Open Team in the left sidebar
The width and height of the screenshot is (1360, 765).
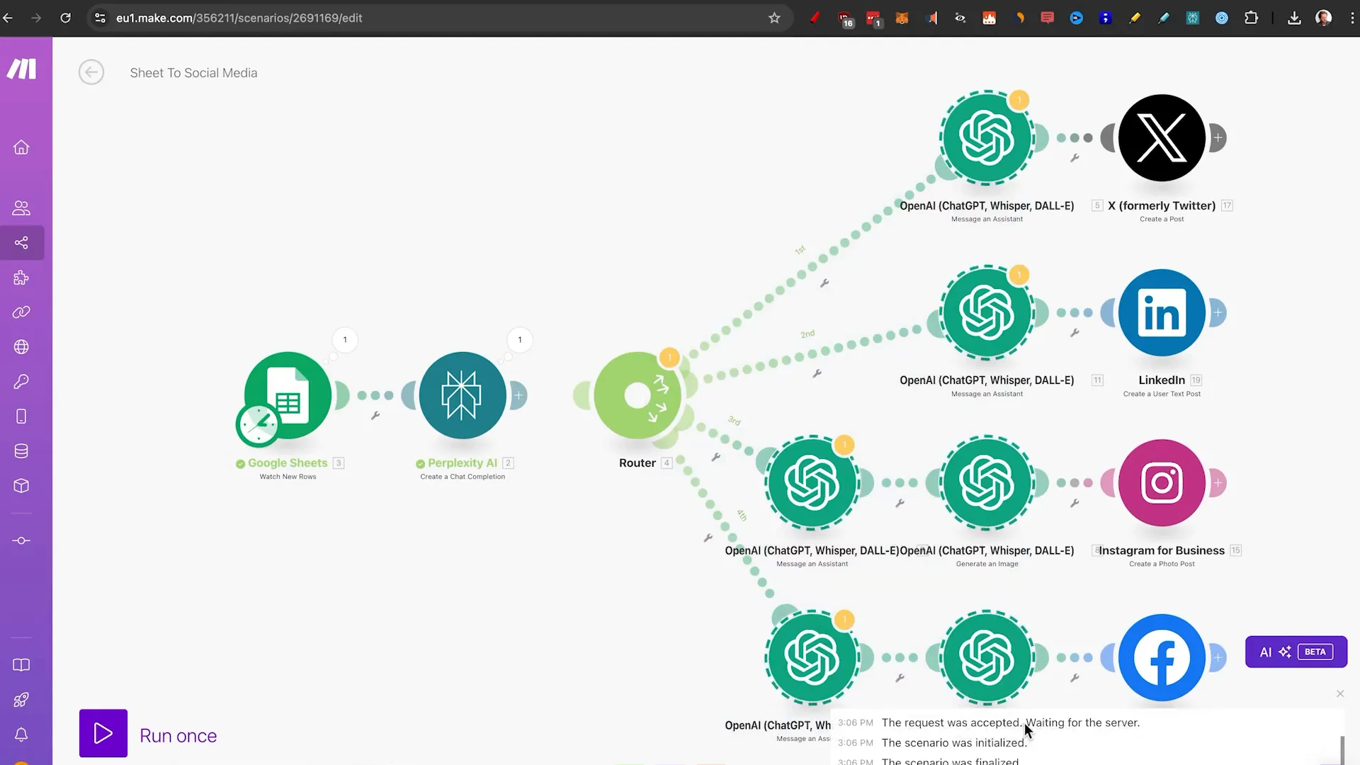(21, 208)
